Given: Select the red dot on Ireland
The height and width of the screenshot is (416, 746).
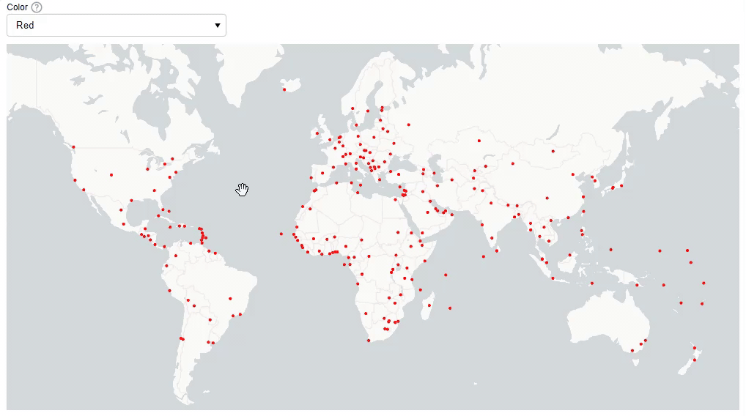Looking at the screenshot, I should (317, 133).
